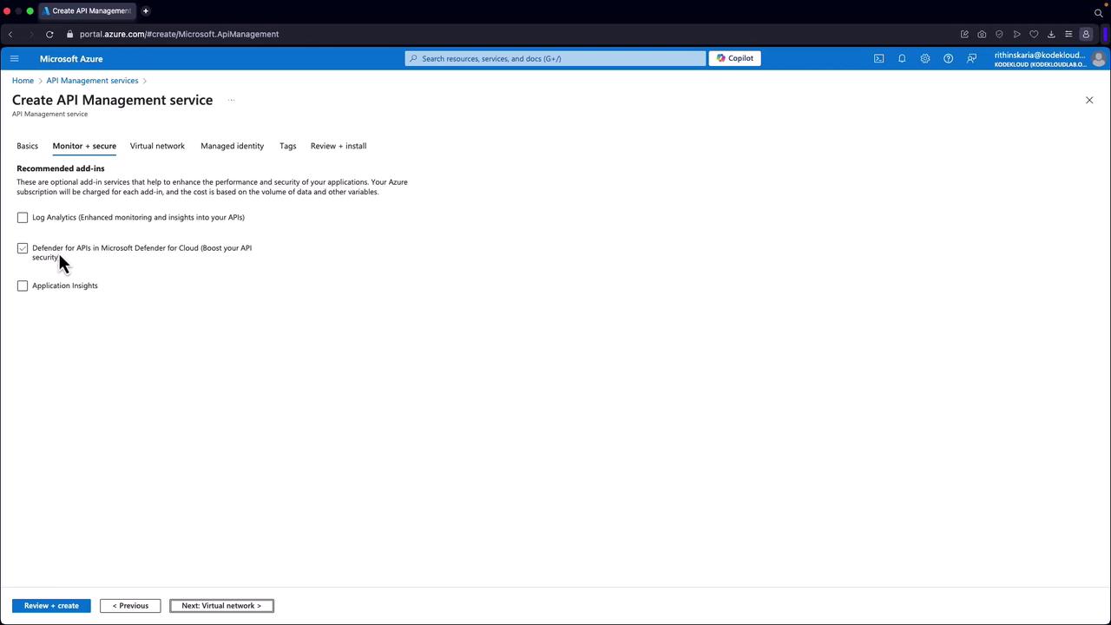The height and width of the screenshot is (625, 1111).
Task: Uncheck the Defender for APIs checkbox
Action: click(x=23, y=248)
